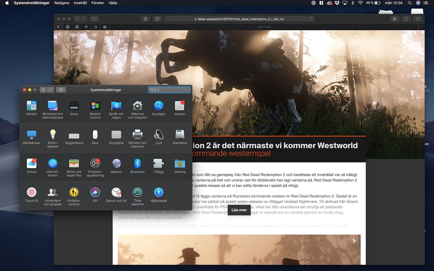Screen dimensions: 434x271
Task: Open Mus mouse settings
Action: point(95,137)
